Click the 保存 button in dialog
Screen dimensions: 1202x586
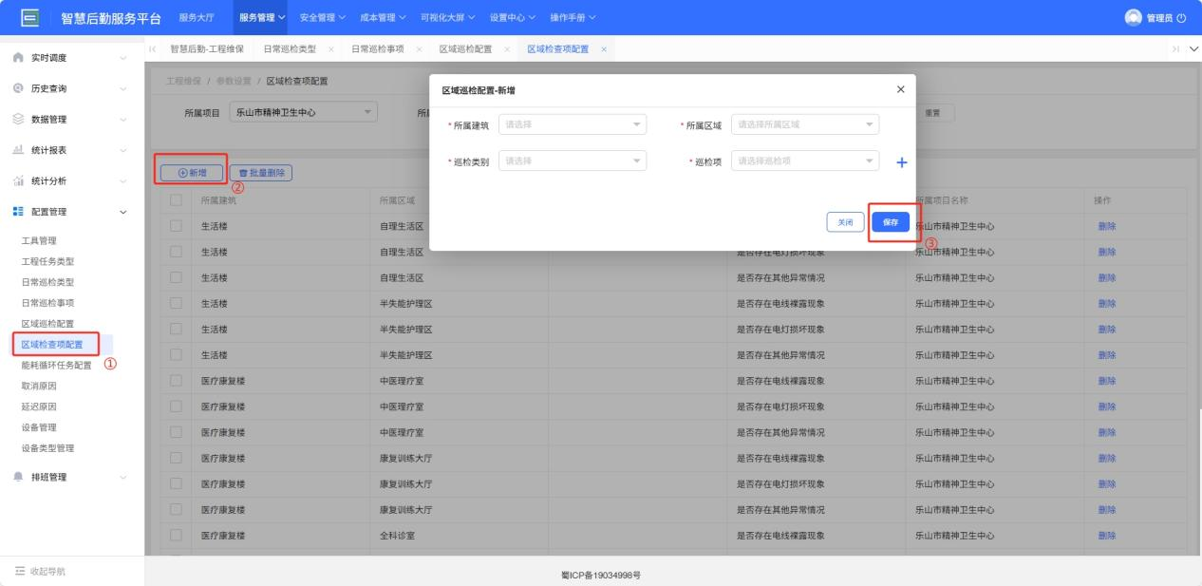(891, 221)
